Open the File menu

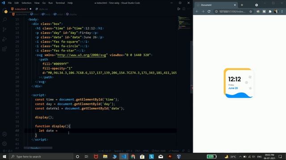click(10, 3)
